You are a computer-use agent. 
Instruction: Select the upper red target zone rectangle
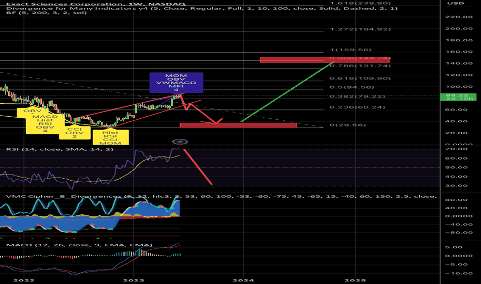click(x=325, y=59)
